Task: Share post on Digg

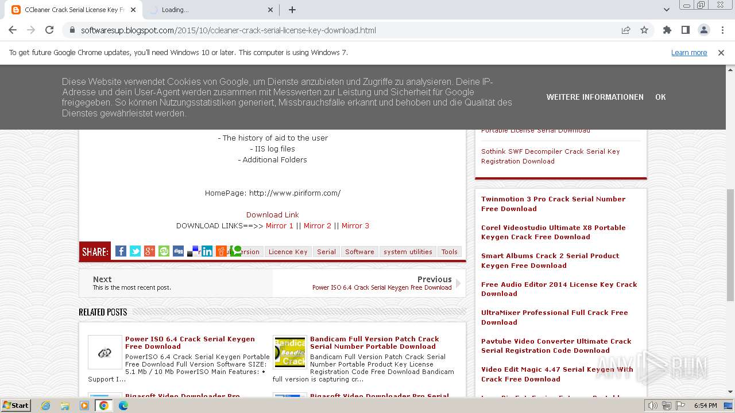Action: [x=178, y=251]
